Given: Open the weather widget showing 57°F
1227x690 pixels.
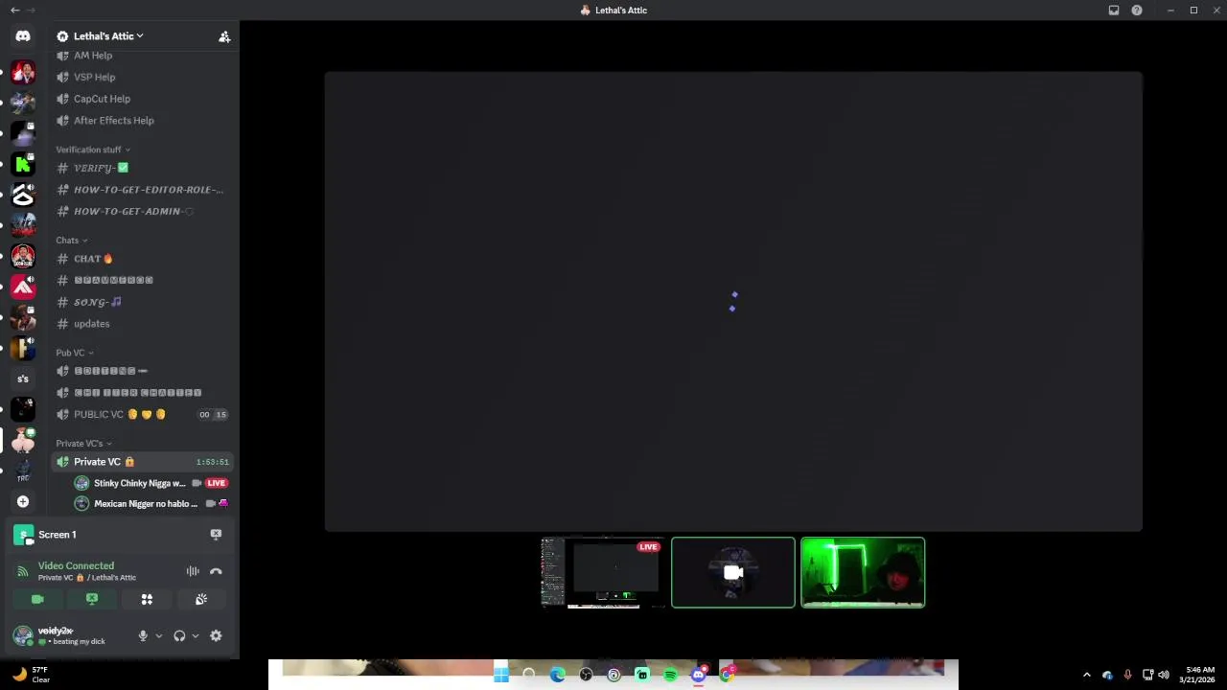Looking at the screenshot, I should (31, 675).
